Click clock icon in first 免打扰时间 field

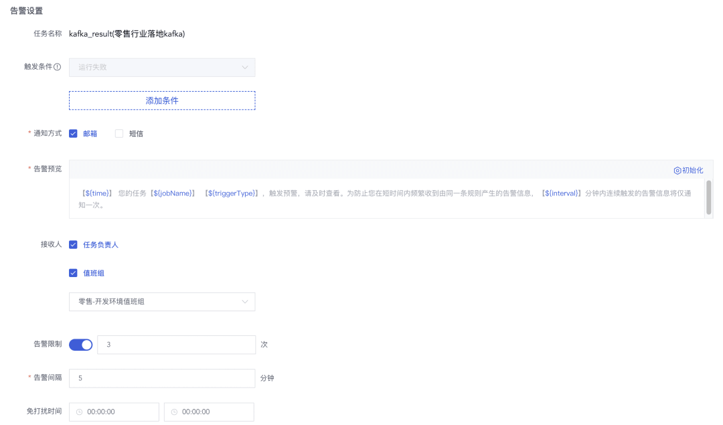(x=79, y=412)
